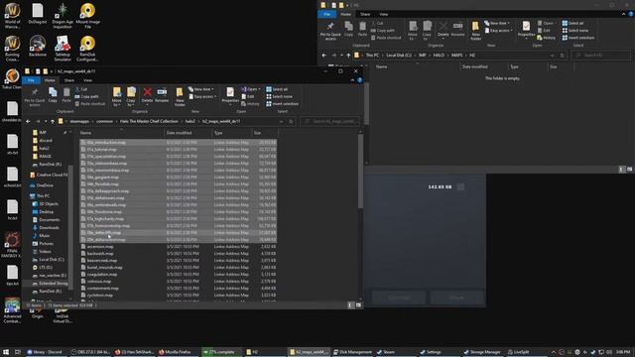Click Copy in the h2_maps_win64_dx11 ribbon
This screenshot has height=357, width=635.
point(53,95)
